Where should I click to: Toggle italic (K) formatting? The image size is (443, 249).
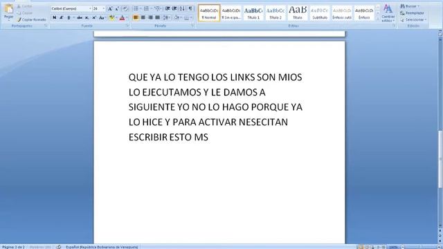tap(62, 18)
